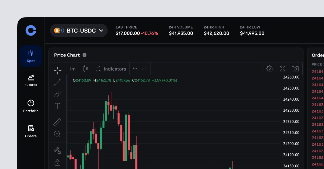This screenshot has height=169, width=324.
Task: Click the Price Chart help icon
Action: click(85, 55)
